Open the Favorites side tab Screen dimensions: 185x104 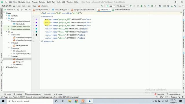click(1, 71)
